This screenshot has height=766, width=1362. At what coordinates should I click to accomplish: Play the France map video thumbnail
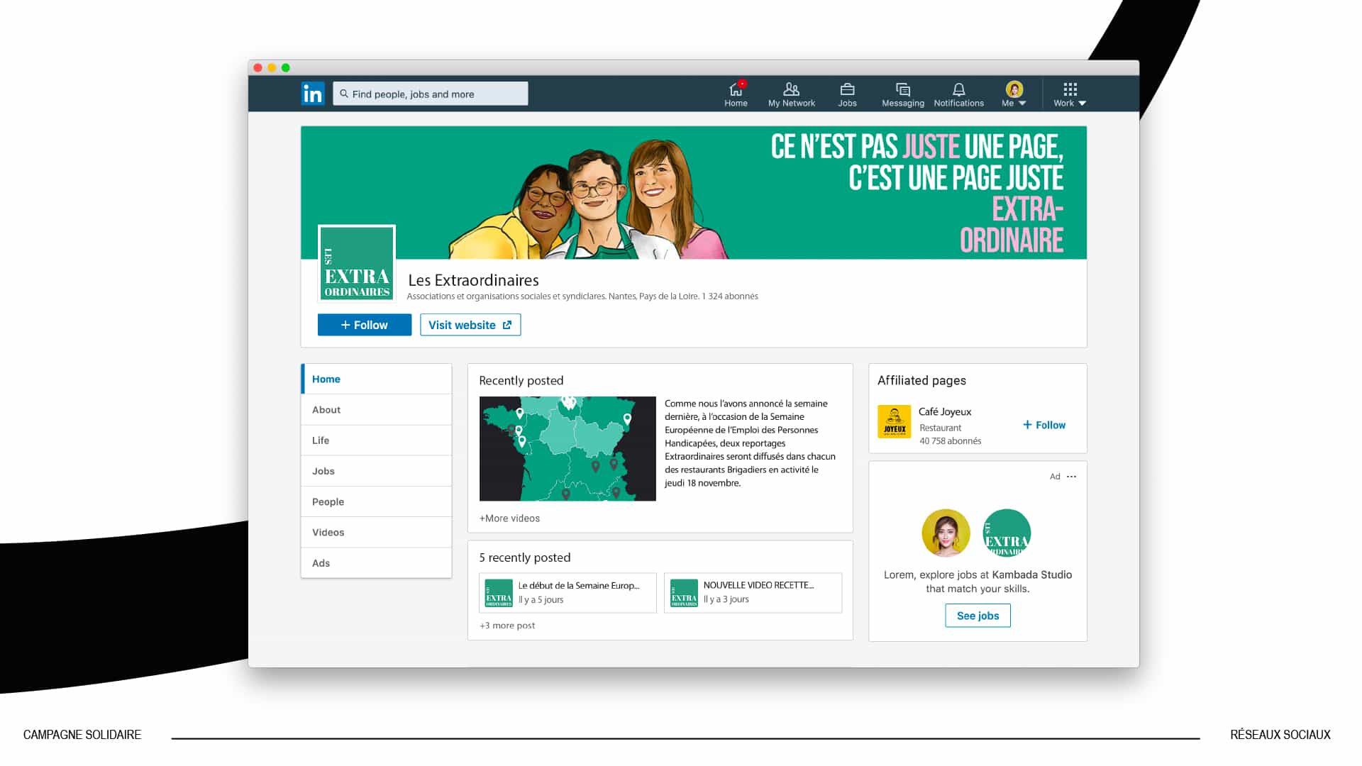(x=567, y=449)
